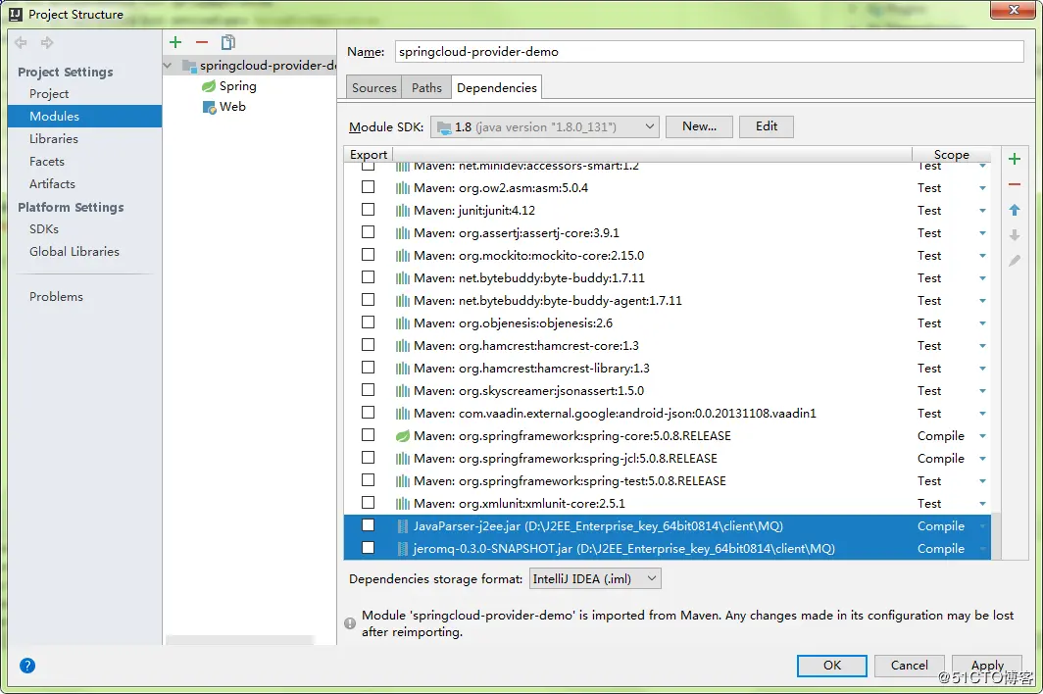
Task: Click the Scope column header
Action: 951,154
